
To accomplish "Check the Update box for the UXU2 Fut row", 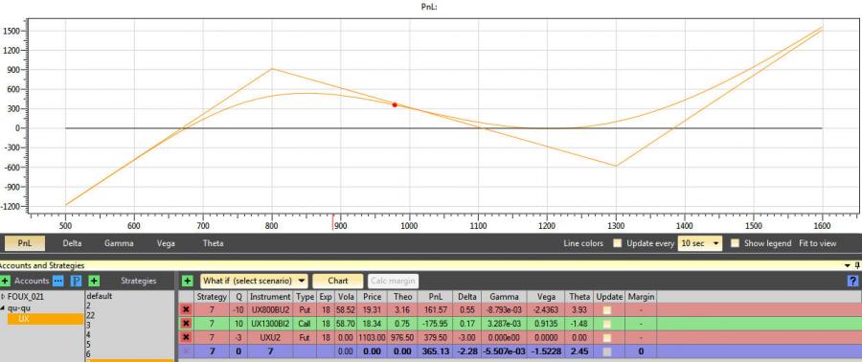I will [607, 338].
